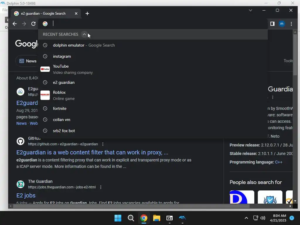Select the instagram search suggestion
This screenshot has width=300, height=225.
coord(153,56)
